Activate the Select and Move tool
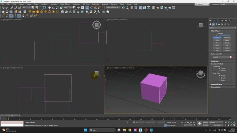This screenshot has height=133, width=237. coord(49,8)
